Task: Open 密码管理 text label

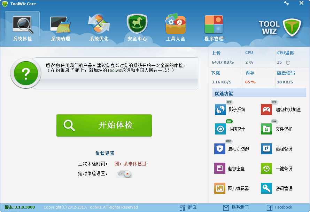Action: pos(284,188)
